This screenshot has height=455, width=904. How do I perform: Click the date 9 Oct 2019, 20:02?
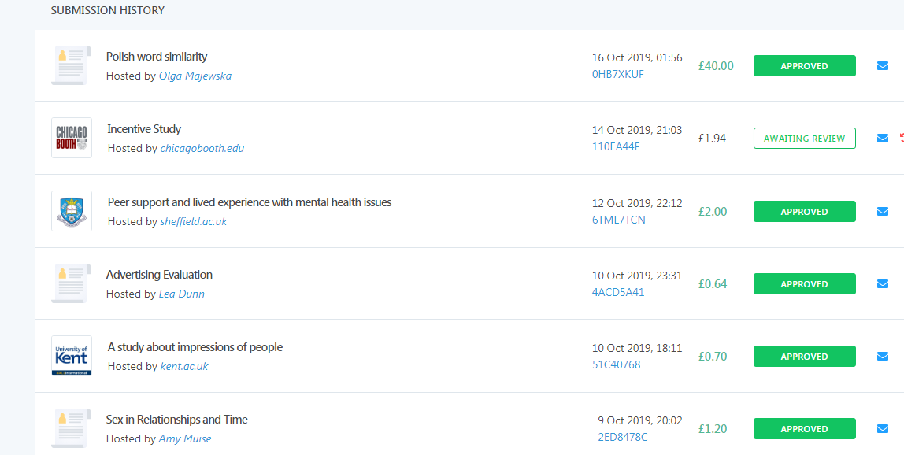[640, 421]
